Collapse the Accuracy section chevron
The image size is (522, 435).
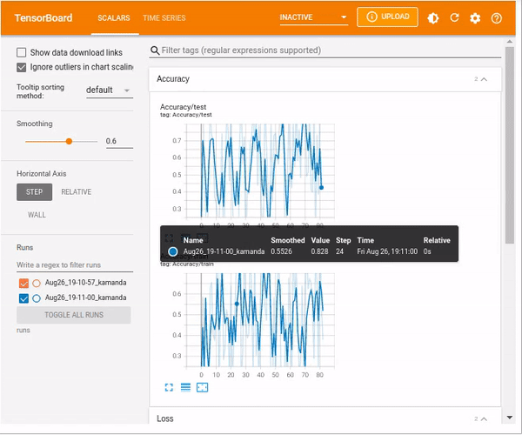click(x=484, y=79)
